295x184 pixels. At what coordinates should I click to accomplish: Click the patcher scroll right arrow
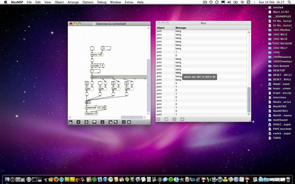[x=145, y=117]
